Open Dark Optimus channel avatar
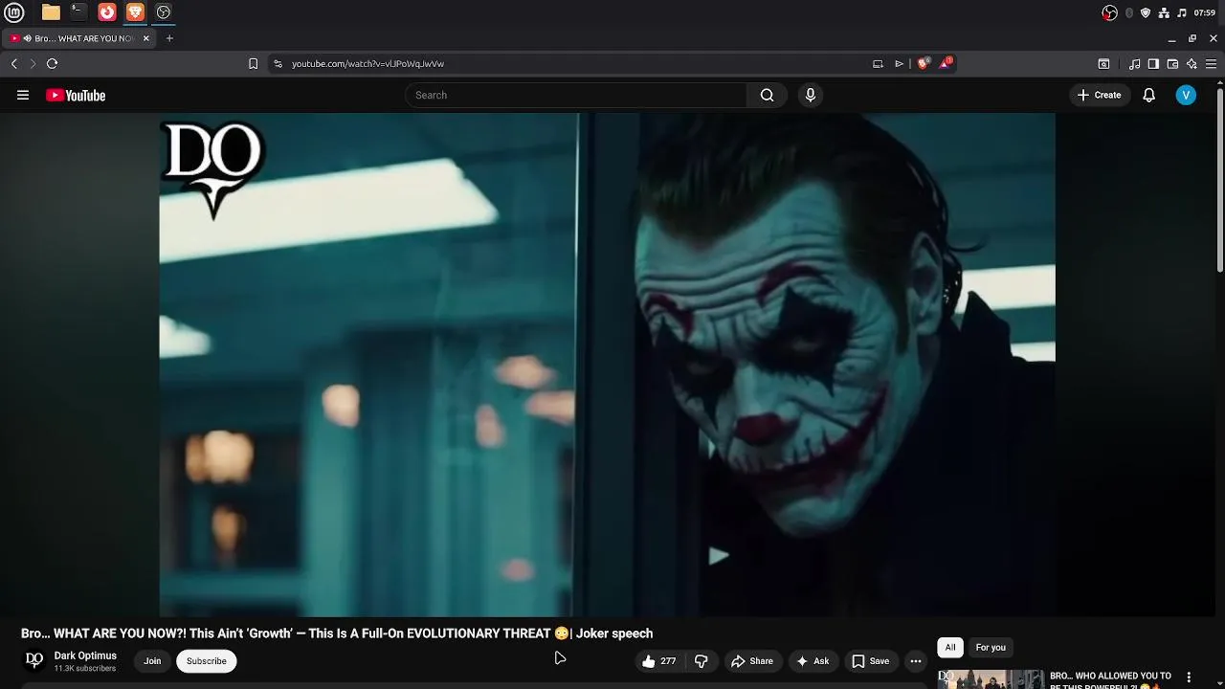 pos(34,660)
